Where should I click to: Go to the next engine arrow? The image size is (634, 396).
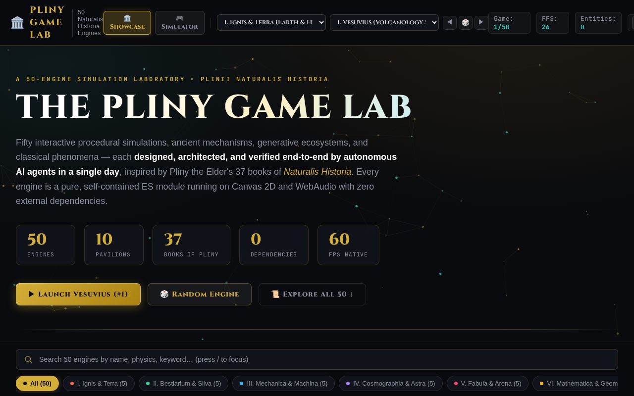481,22
